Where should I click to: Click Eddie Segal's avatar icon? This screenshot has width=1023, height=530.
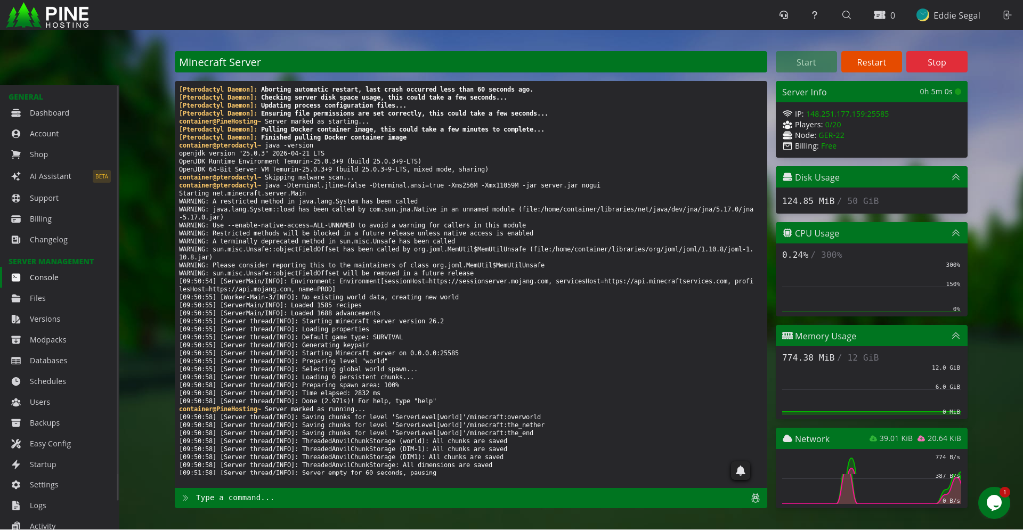[923, 15]
